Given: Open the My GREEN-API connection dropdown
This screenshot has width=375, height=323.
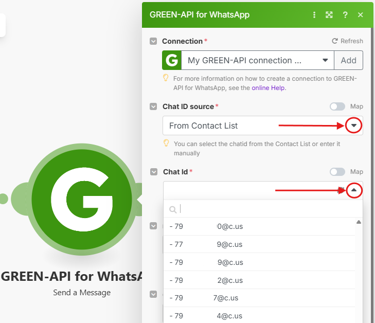Looking at the screenshot, I should pyautogui.click(x=258, y=60).
